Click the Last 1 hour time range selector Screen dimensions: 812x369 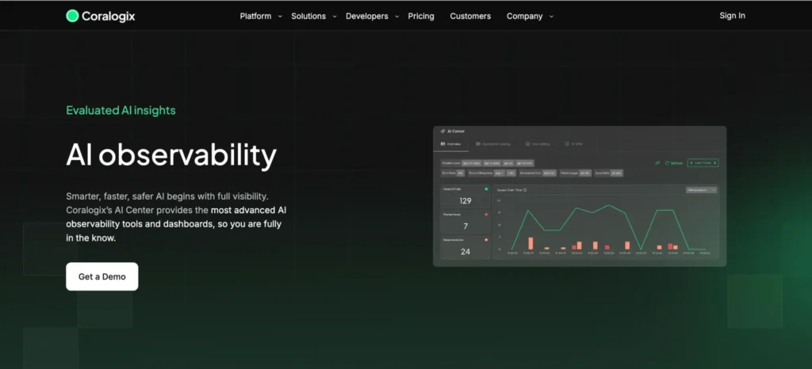click(703, 163)
